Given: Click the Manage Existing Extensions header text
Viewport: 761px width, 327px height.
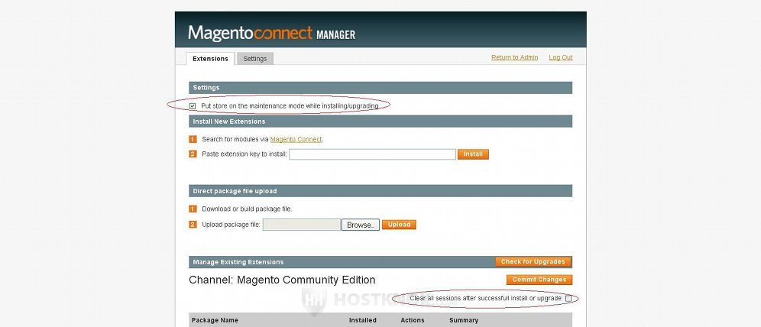Looking at the screenshot, I should coord(238,262).
